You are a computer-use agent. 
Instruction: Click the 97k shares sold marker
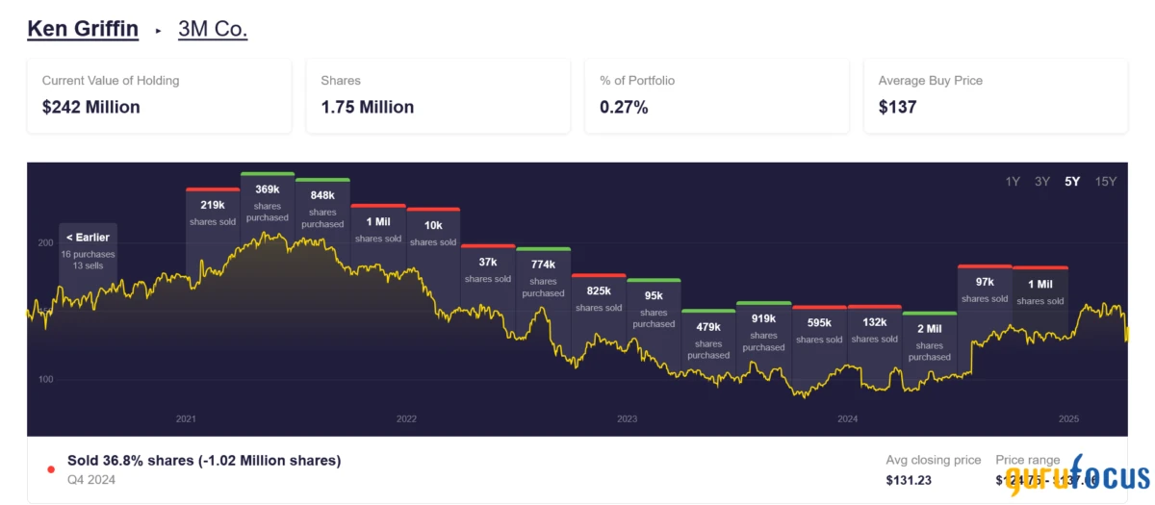pyautogui.click(x=984, y=289)
